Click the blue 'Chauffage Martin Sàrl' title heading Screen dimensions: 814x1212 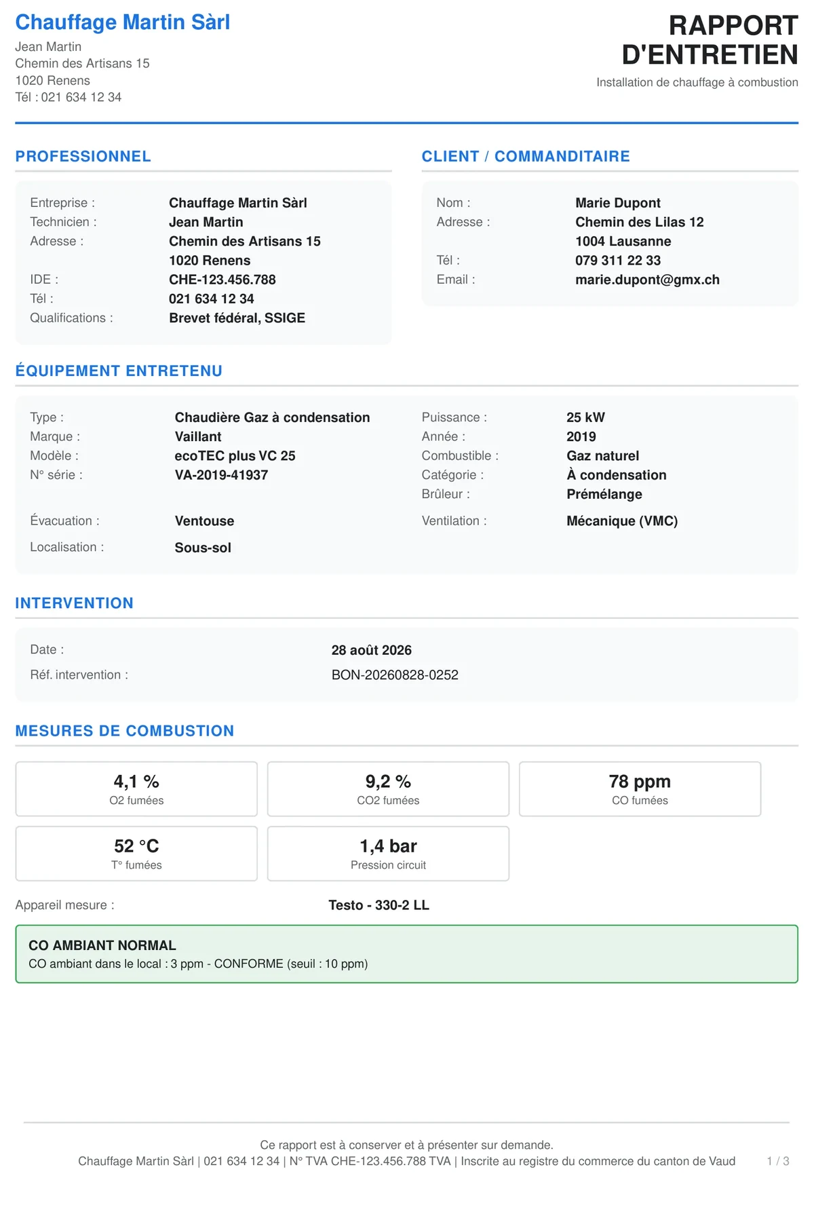pos(123,22)
